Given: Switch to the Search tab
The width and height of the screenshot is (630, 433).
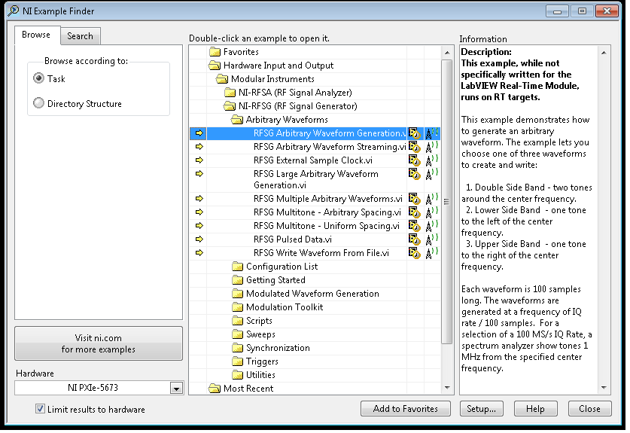Looking at the screenshot, I should [80, 35].
